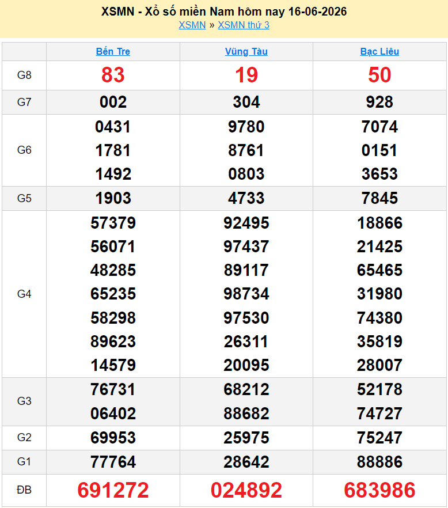Click G4 number 14579
Image resolution: width=448 pixels, height=508 pixels.
pos(113,365)
